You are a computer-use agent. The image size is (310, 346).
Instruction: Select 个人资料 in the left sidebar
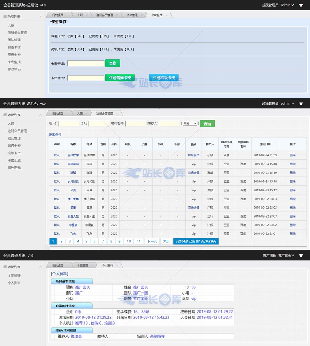point(14,283)
